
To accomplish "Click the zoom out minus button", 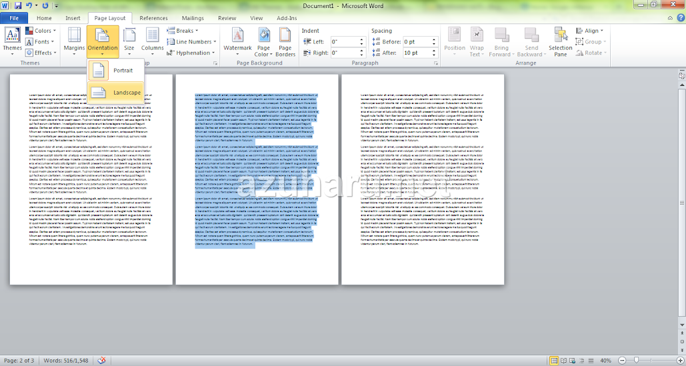I will pos(622,361).
